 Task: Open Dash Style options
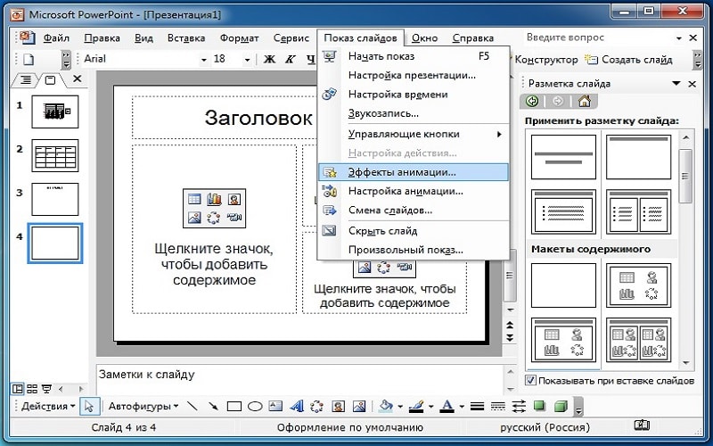click(498, 406)
